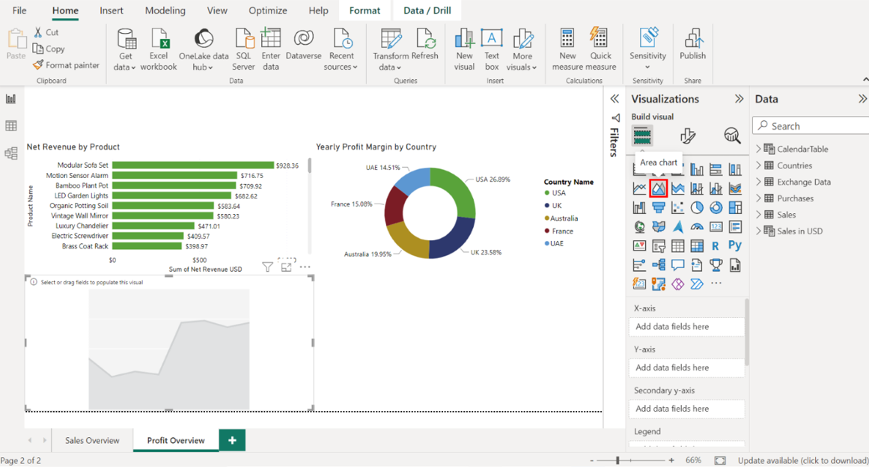Expand the Sales table in Data pane
Screen dimensions: 869x467
coord(758,215)
